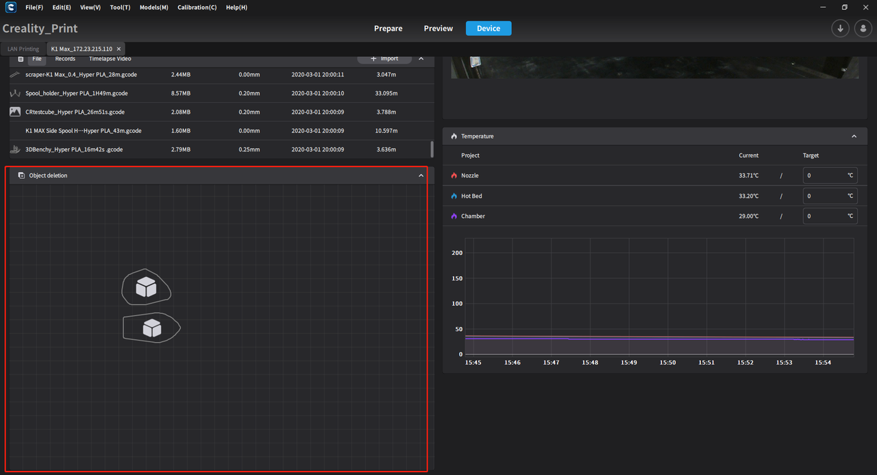This screenshot has height=475, width=877.
Task: Click the Hot Bed target temperature field
Action: pos(830,196)
